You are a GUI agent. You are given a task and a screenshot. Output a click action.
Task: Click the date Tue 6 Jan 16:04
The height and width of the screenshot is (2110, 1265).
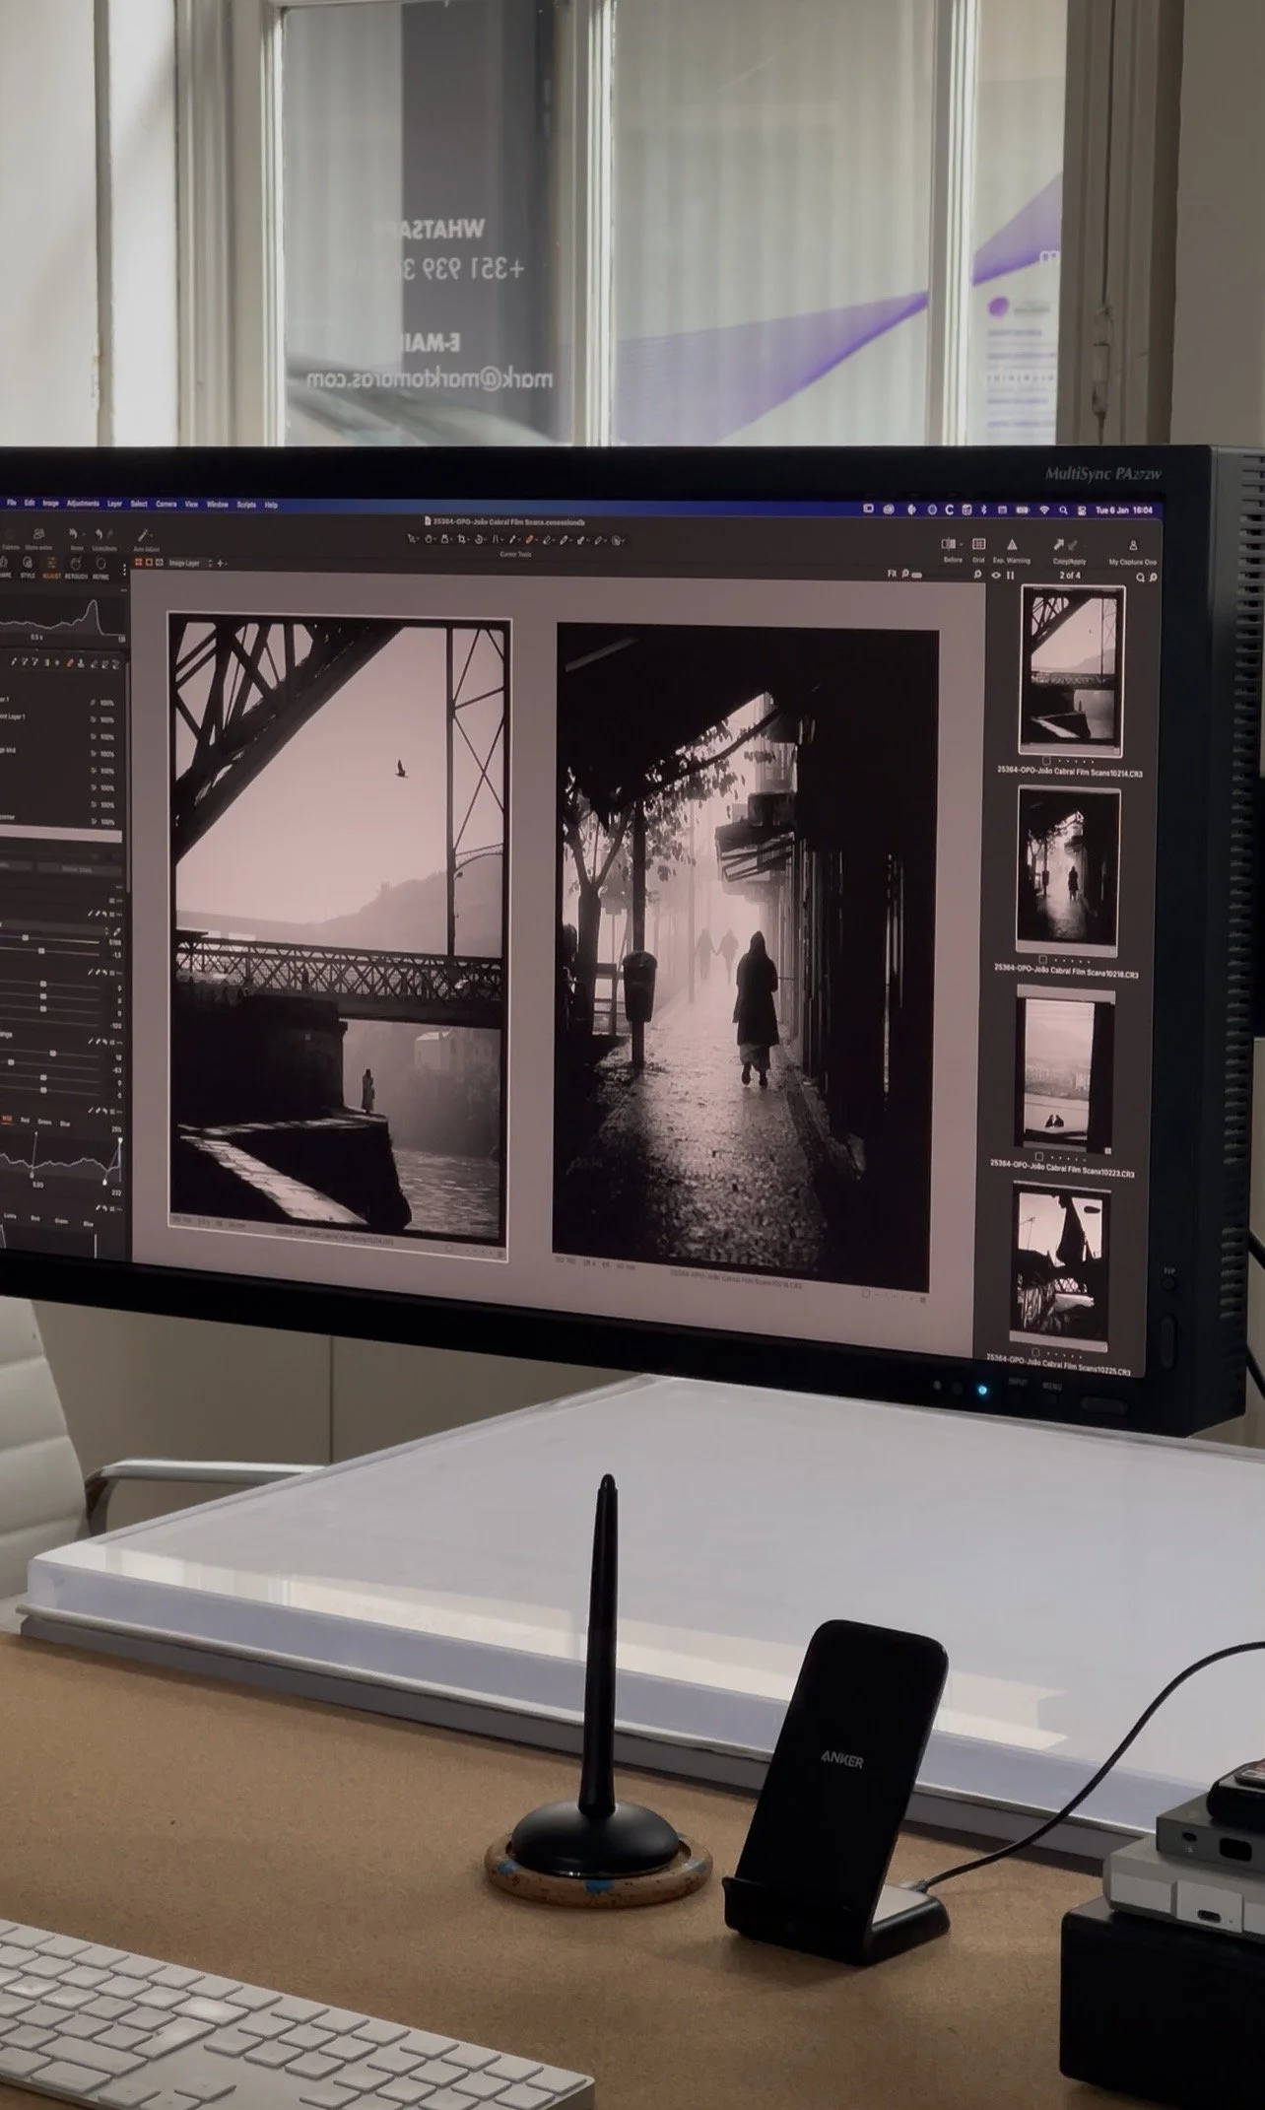pos(1124,510)
